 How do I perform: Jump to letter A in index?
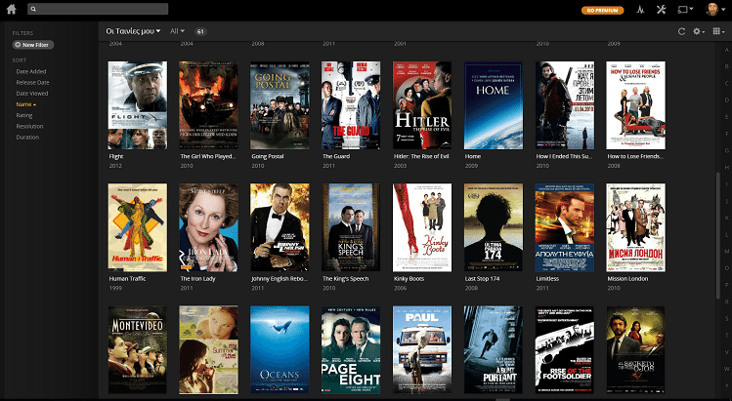tap(726, 50)
